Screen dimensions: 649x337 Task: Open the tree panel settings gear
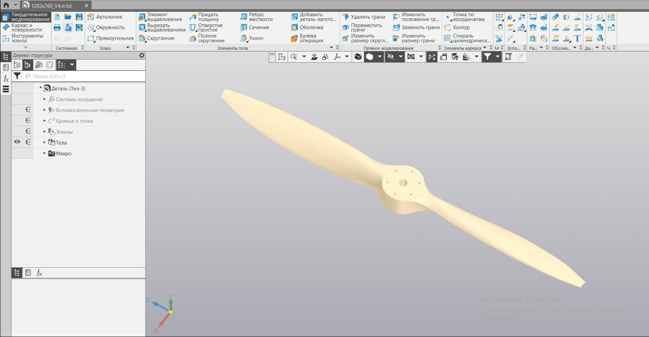142,55
